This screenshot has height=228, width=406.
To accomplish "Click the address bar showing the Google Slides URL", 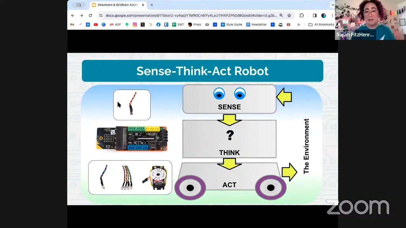I will [x=190, y=15].
